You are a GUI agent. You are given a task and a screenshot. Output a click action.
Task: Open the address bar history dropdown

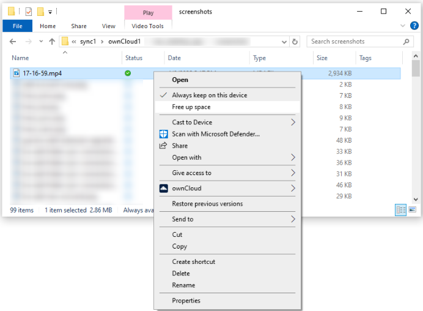pos(284,42)
